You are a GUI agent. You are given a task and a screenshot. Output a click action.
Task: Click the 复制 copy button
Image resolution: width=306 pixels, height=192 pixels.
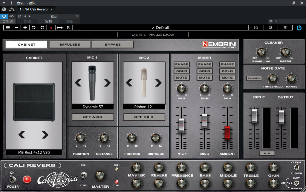coord(48,21)
